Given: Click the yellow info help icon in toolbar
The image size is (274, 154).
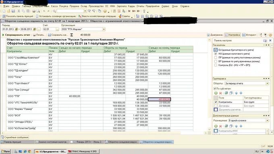Looking at the screenshot, I should (105, 11).
